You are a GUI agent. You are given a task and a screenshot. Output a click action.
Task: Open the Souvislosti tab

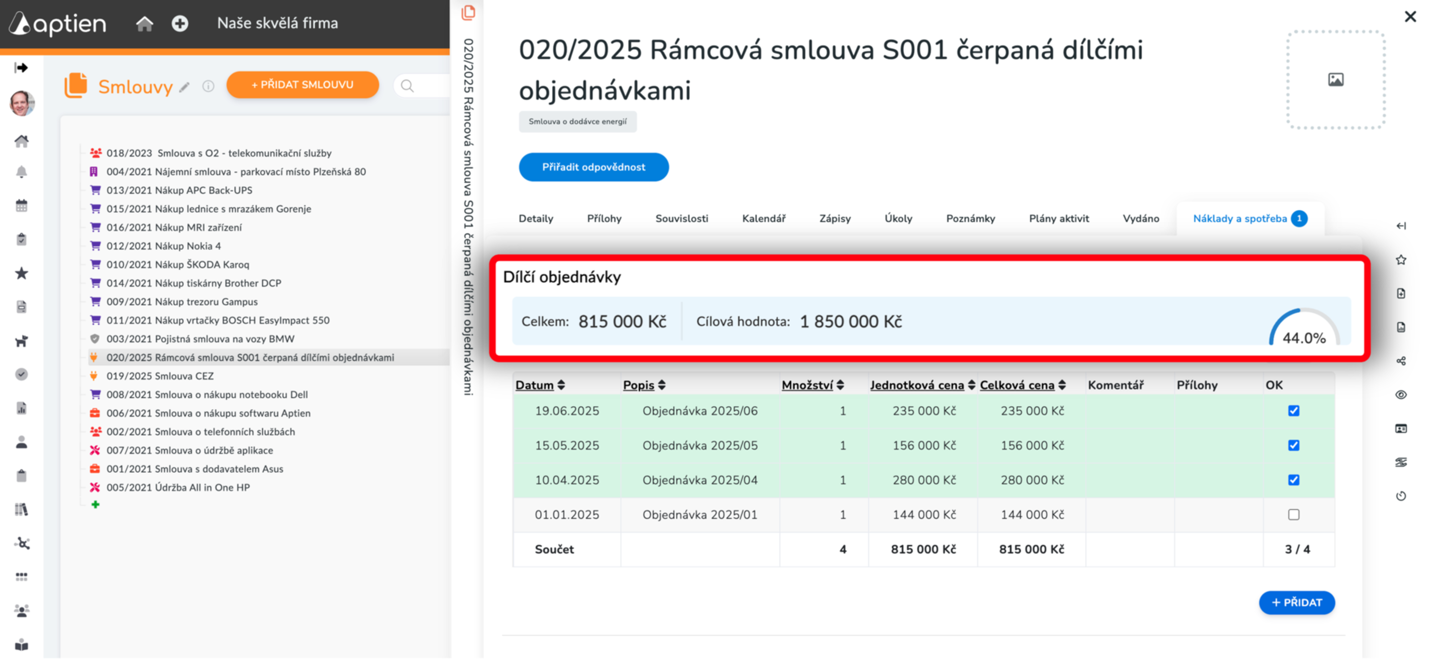coord(682,218)
